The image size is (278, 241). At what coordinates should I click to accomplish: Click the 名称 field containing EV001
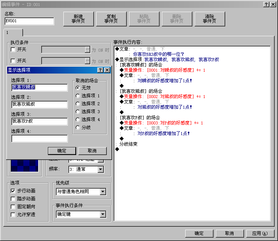29,21
